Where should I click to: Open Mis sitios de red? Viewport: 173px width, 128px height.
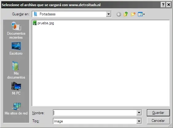[x=16, y=109]
